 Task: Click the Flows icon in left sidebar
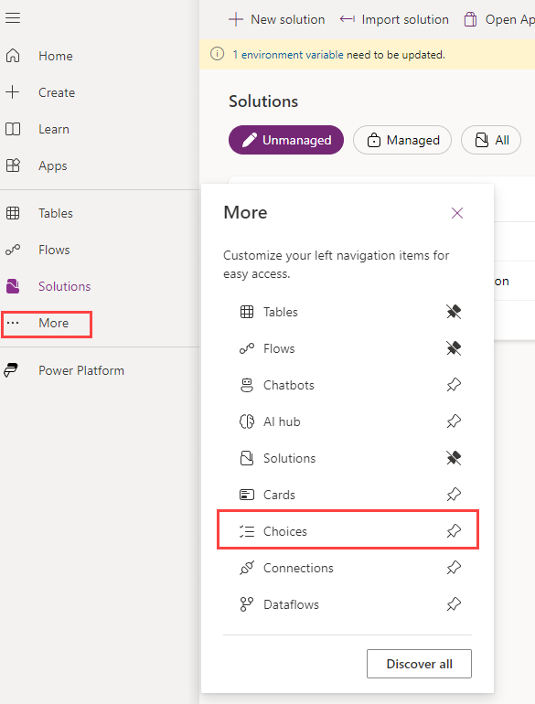13,250
